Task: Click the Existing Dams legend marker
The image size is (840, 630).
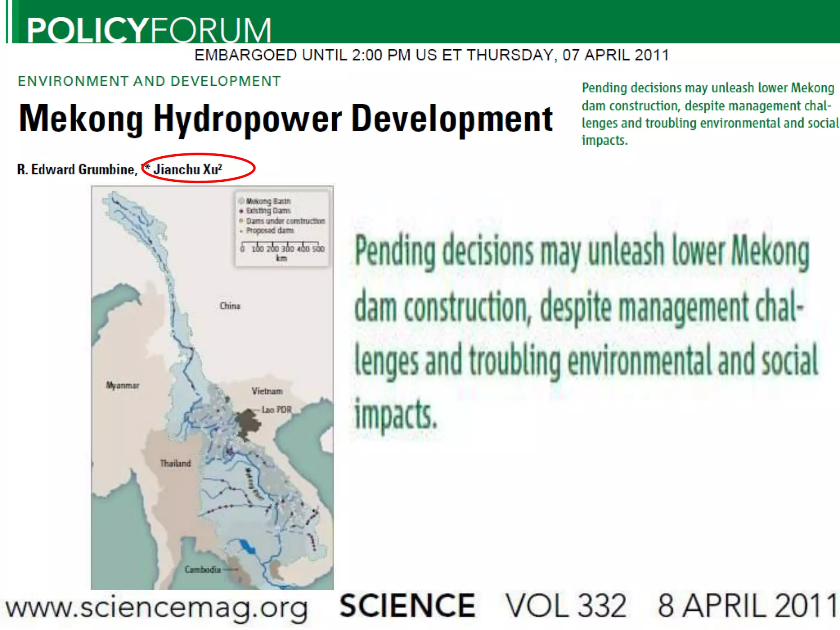Action: [241, 211]
